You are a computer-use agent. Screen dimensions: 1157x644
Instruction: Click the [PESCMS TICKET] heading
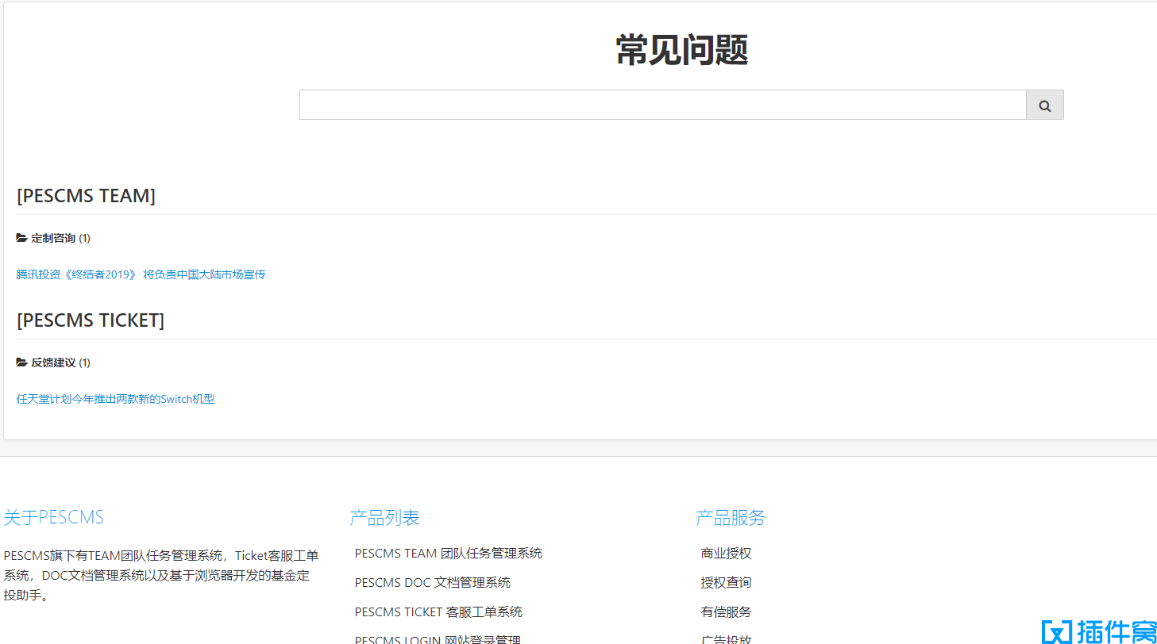pyautogui.click(x=91, y=320)
